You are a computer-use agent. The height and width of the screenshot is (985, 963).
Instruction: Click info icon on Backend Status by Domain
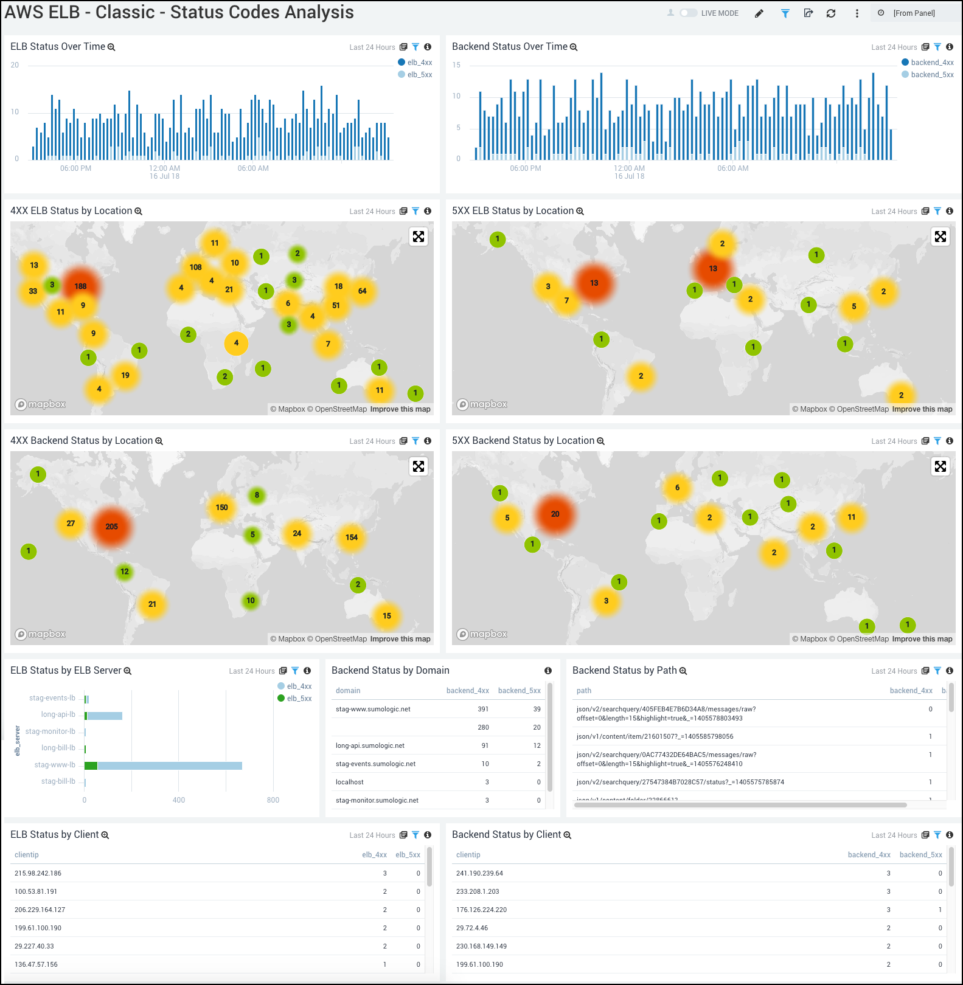point(548,671)
